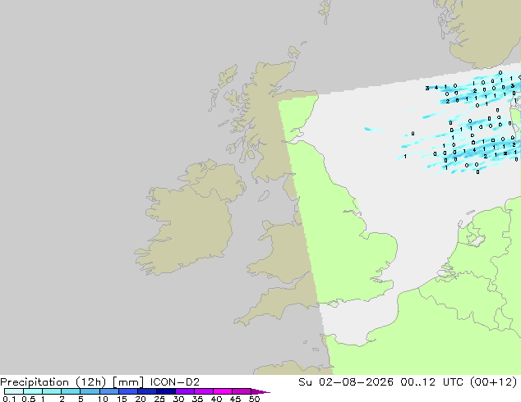The width and height of the screenshot is (521, 402).
Task: Click the Isle of Man outline
Action: point(264,196)
